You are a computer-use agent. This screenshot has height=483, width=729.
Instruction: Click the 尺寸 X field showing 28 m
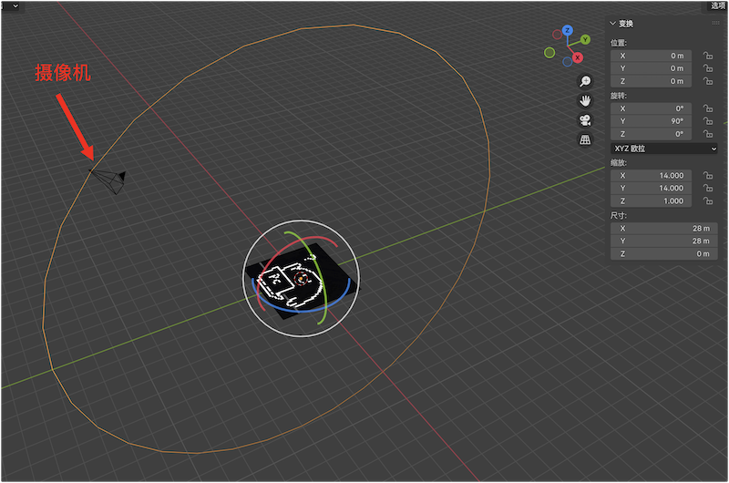664,229
